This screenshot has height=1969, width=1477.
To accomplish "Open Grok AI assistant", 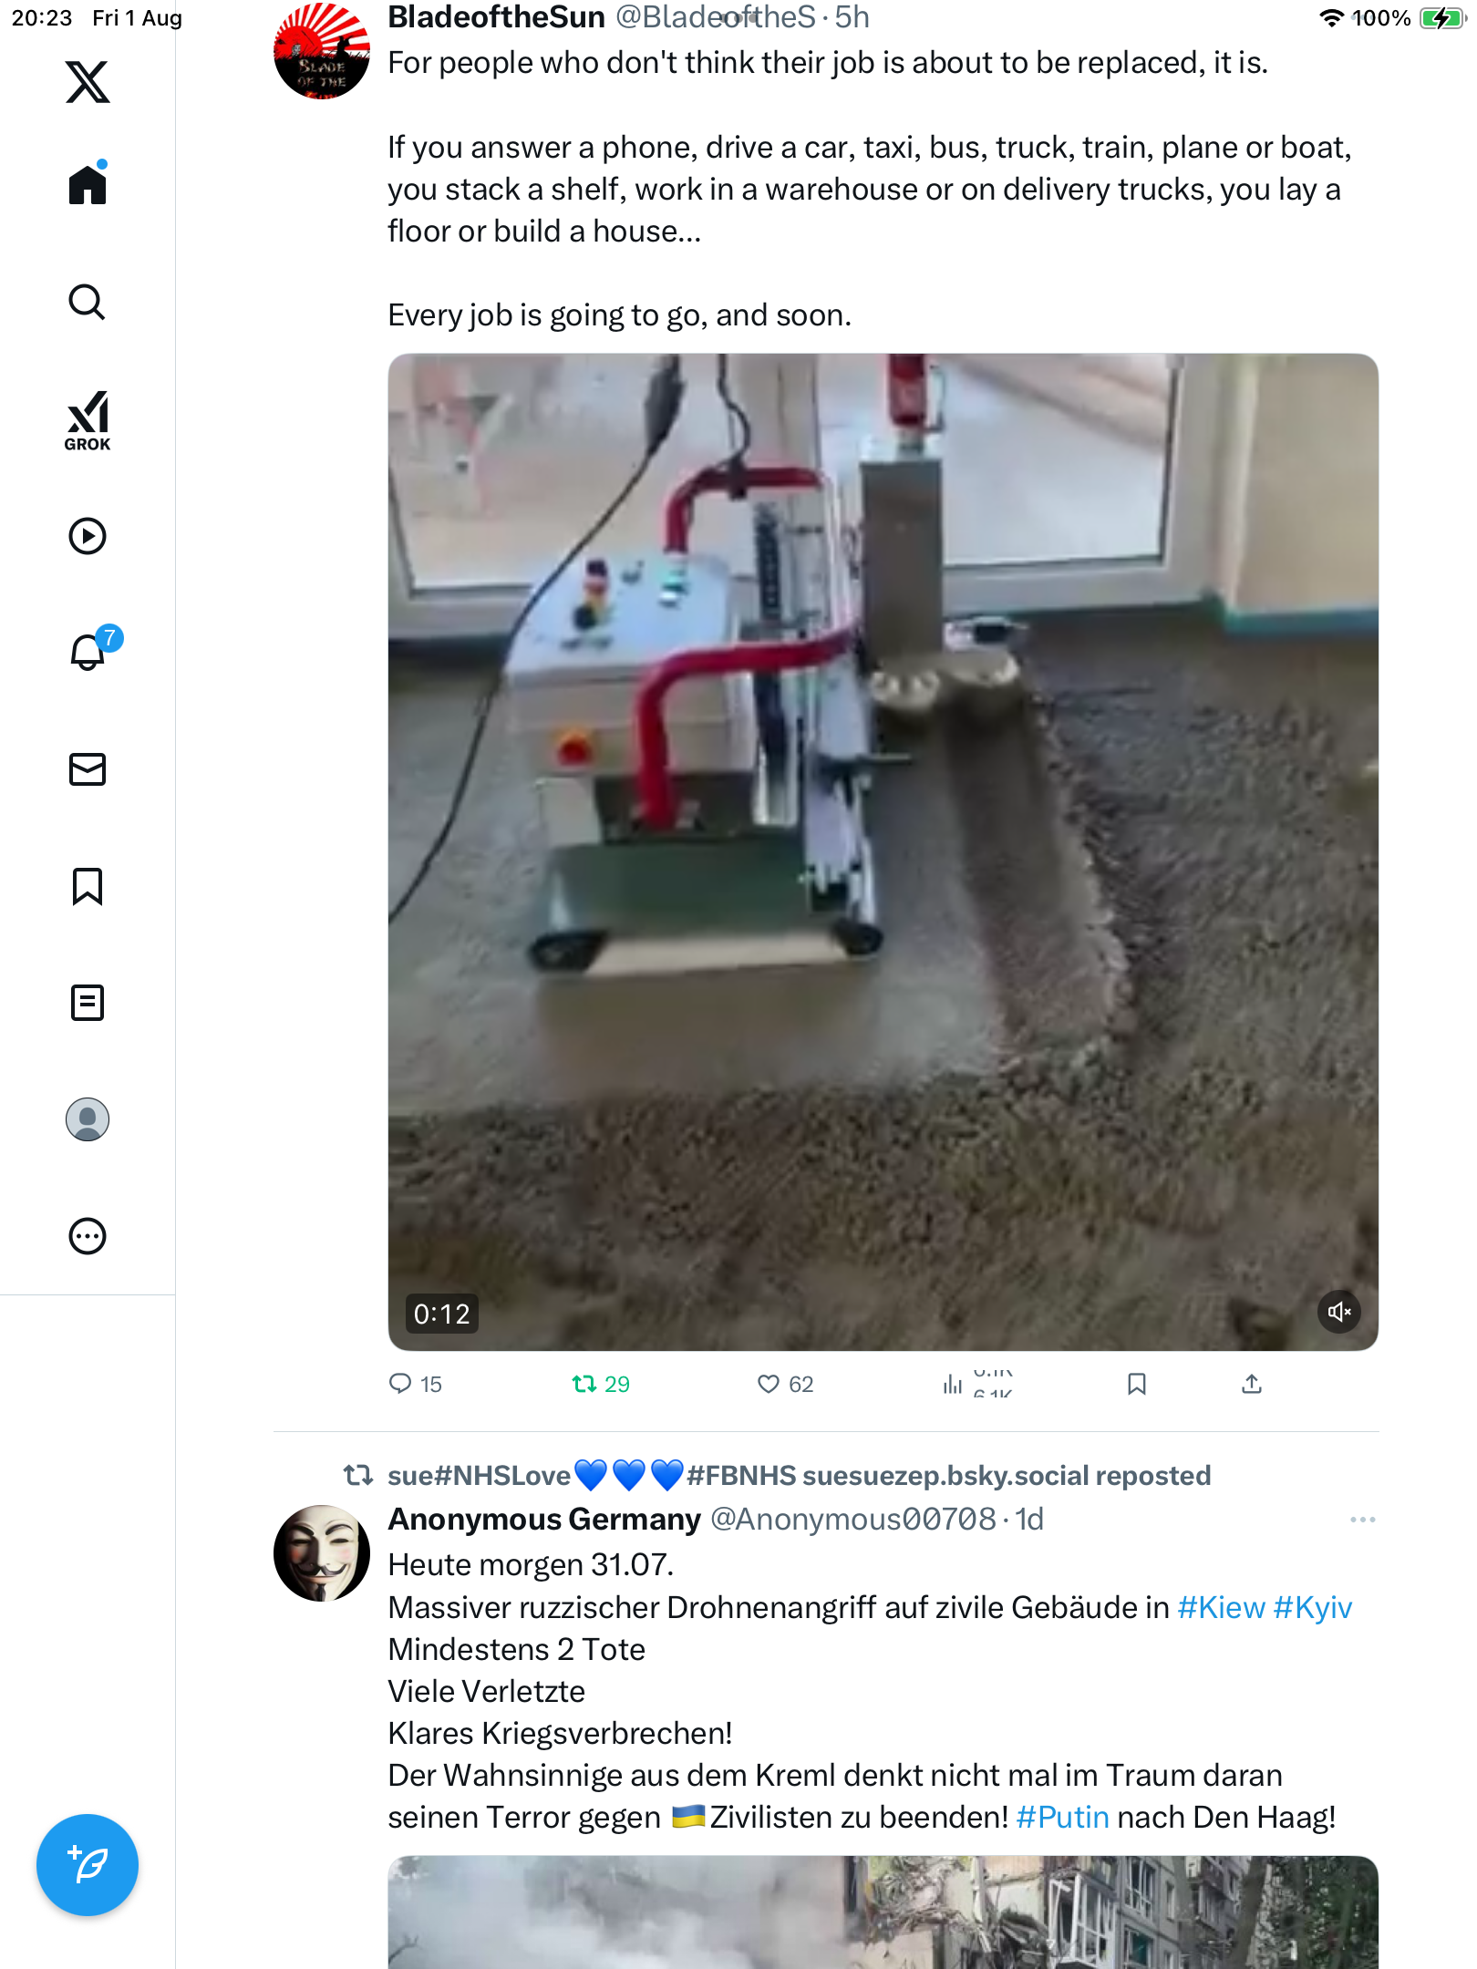I will tap(88, 420).
